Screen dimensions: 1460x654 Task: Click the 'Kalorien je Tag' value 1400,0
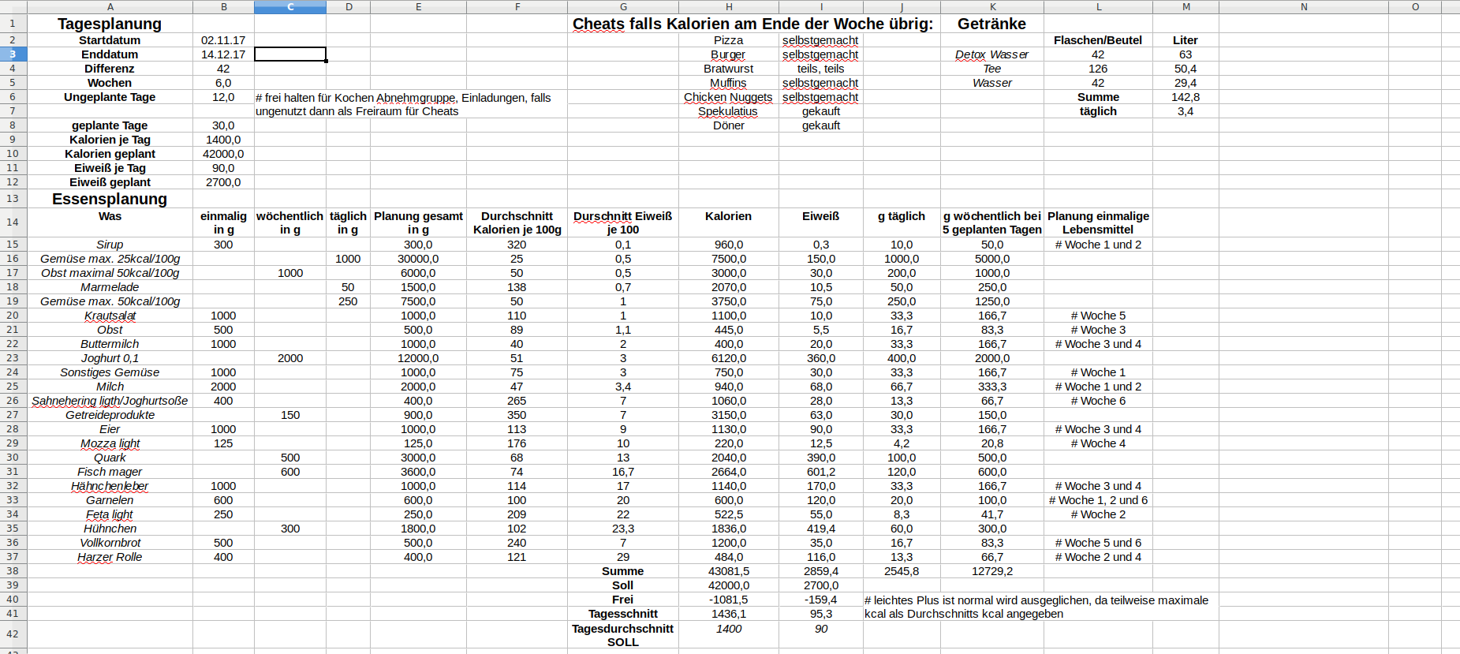click(223, 140)
